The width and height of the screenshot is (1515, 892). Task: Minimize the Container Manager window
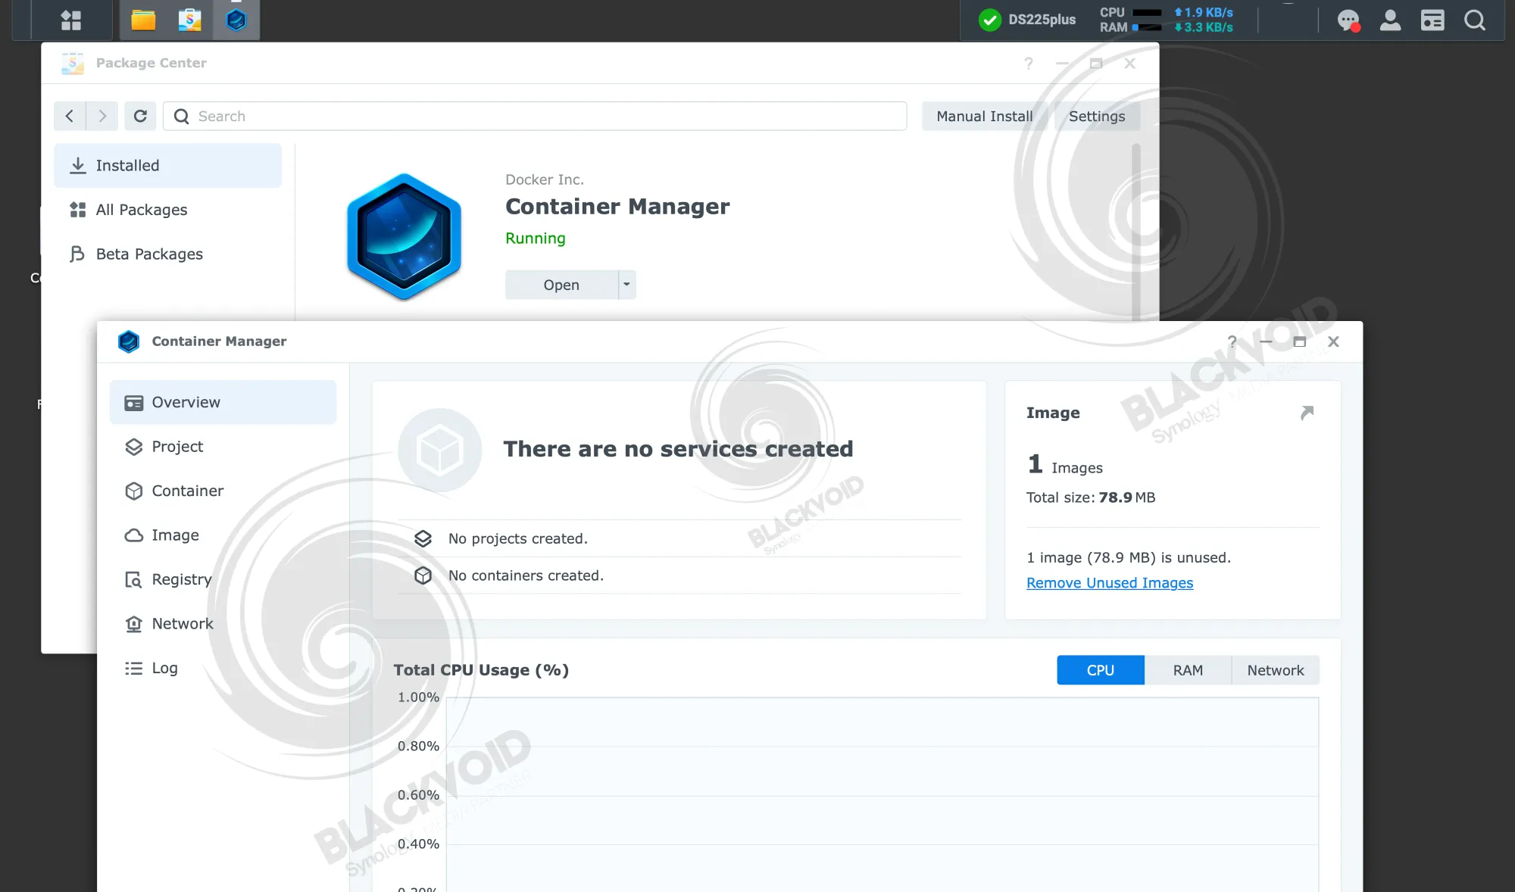point(1266,342)
